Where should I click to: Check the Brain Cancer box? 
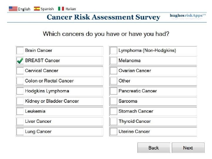pos(20,51)
